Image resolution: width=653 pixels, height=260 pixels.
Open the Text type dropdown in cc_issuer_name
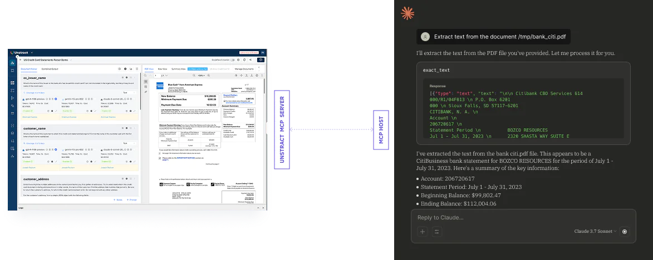pyautogui.click(x=129, y=93)
